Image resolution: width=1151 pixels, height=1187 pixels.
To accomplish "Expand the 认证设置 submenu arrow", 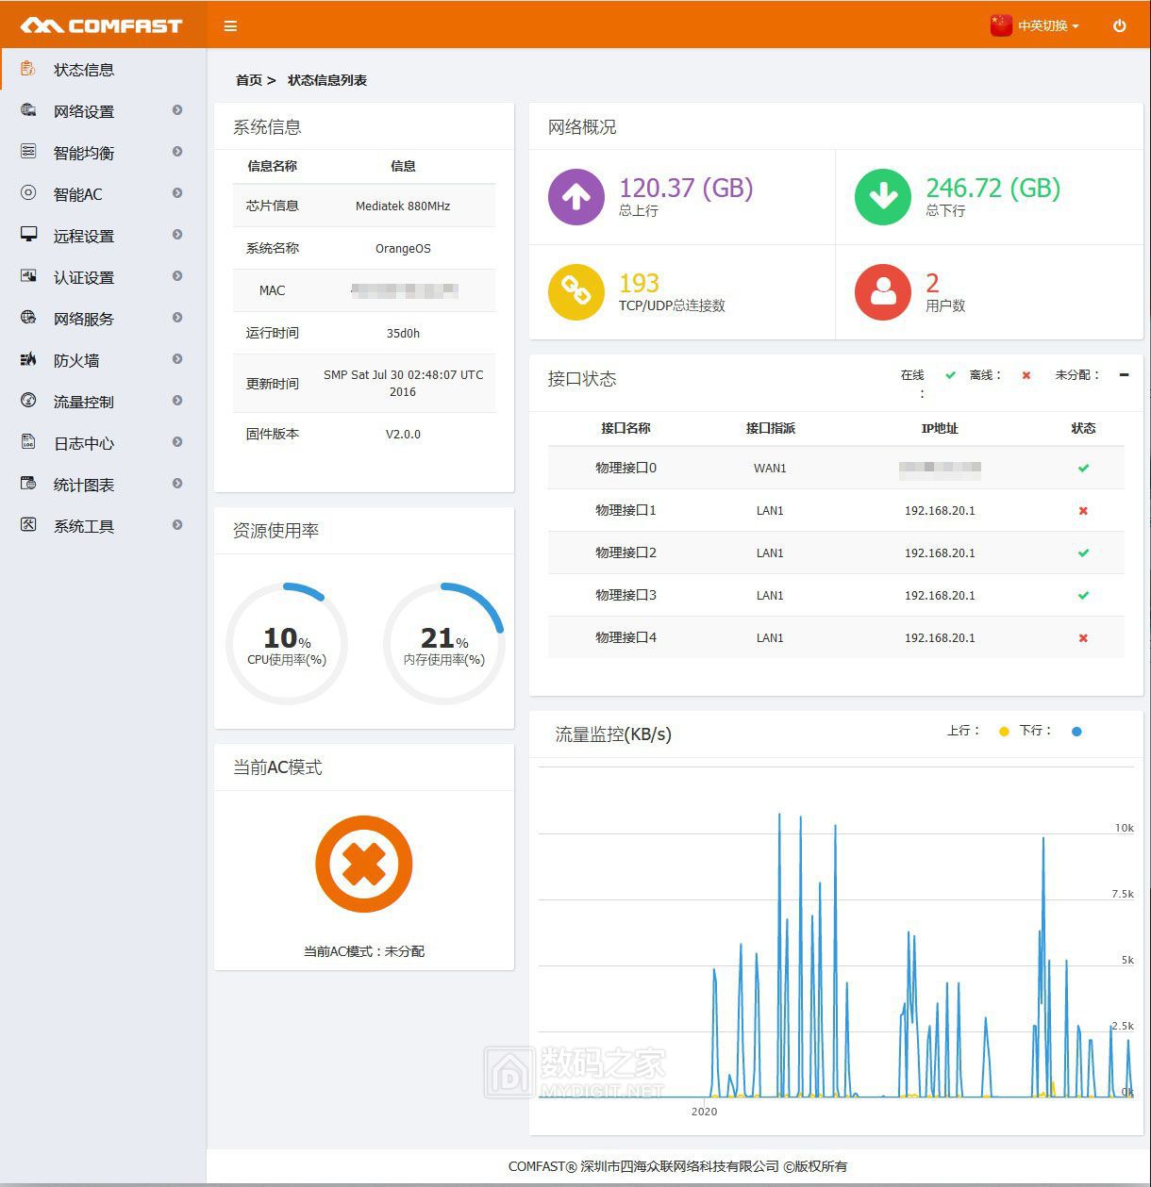I will (177, 276).
